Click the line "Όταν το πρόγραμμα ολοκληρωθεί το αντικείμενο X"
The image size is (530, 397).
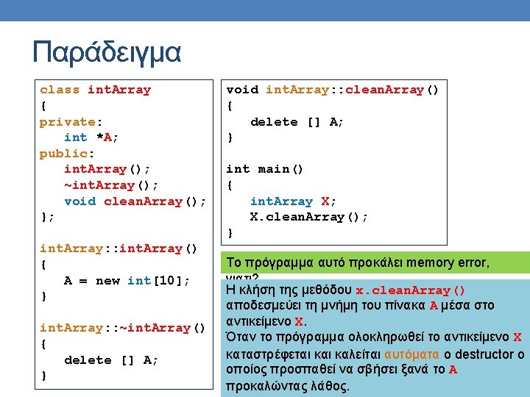coord(373,337)
